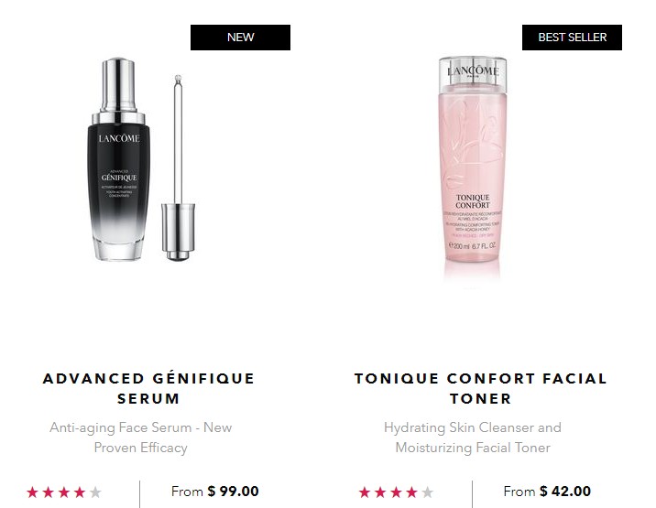Click the Hydrating Skin Cleanser description text
This screenshot has width=656, height=508.
473,438
